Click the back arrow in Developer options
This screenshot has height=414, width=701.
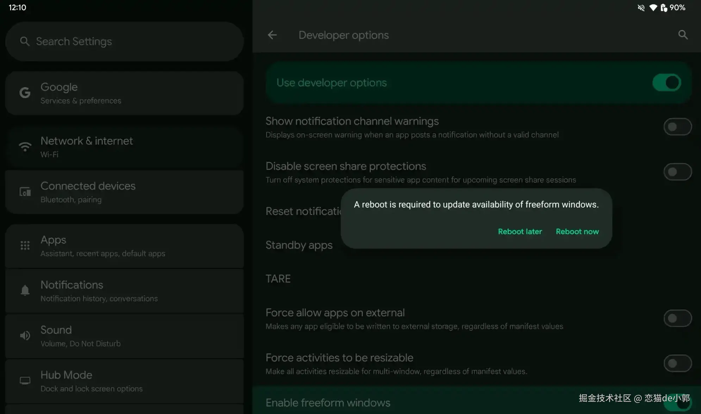pyautogui.click(x=272, y=35)
